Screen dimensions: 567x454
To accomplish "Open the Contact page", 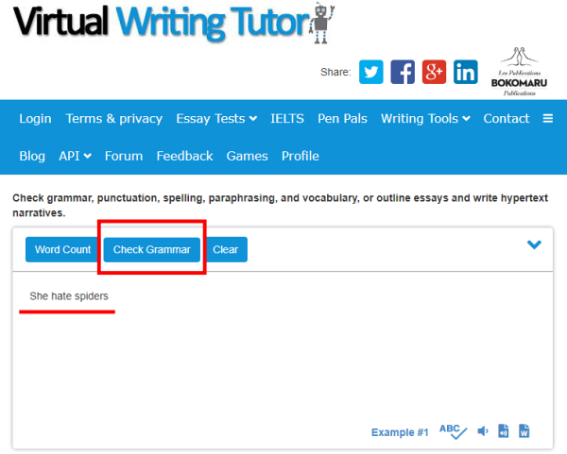I will coord(507,119).
